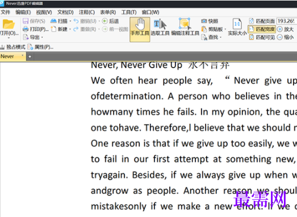
Task: Open the Tools (工具) menu
Action: tap(129, 12)
